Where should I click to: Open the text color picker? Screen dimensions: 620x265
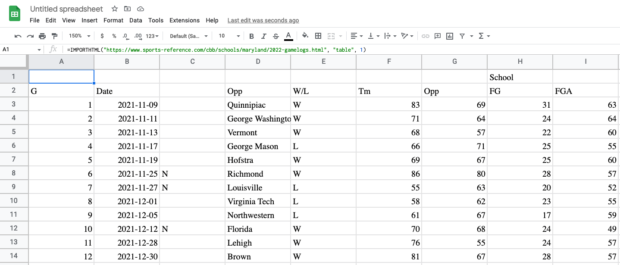[288, 36]
